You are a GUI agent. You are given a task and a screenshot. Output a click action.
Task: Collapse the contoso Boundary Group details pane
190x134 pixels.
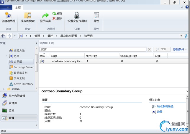(187, 91)
